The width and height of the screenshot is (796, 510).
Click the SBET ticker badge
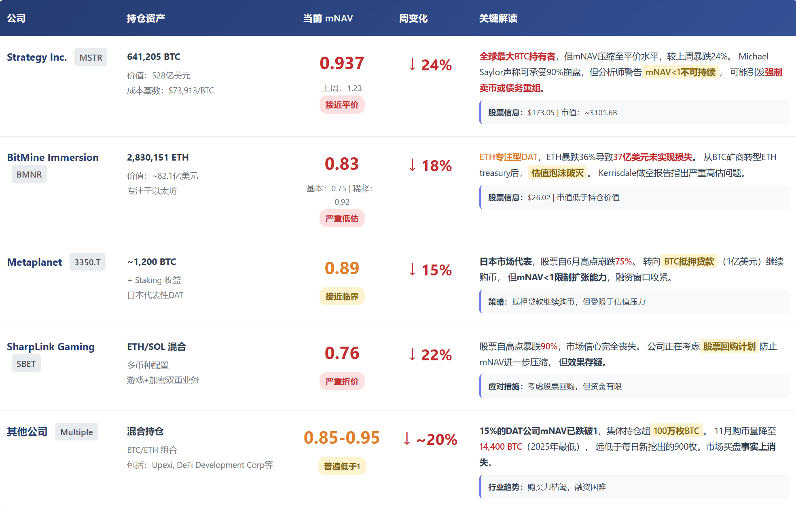[26, 364]
